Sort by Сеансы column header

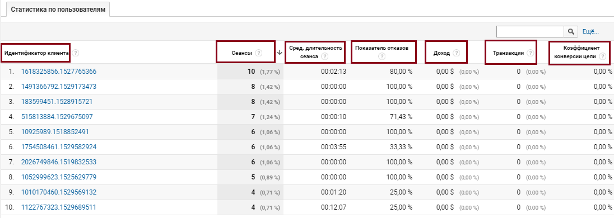click(242, 53)
